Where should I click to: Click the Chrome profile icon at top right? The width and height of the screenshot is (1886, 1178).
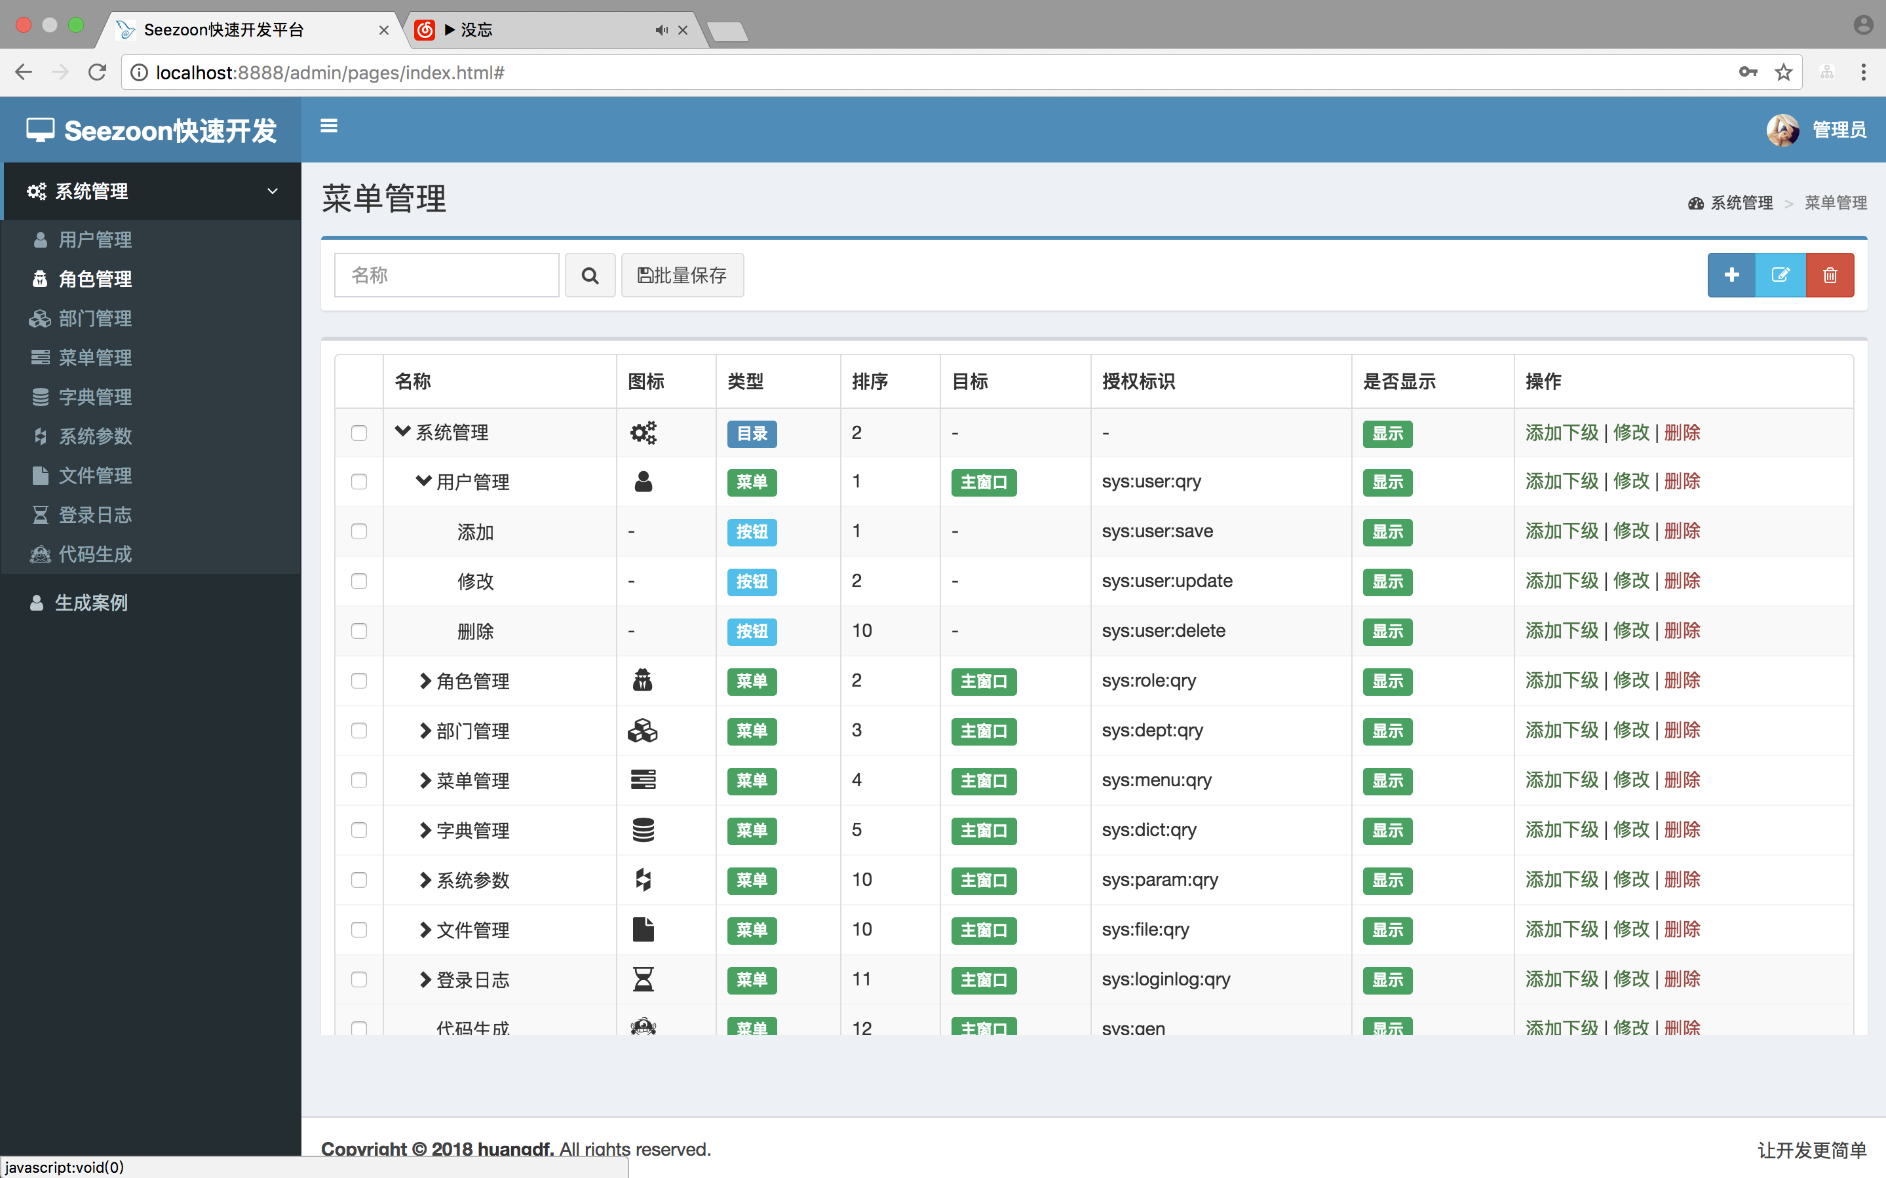pos(1862,25)
